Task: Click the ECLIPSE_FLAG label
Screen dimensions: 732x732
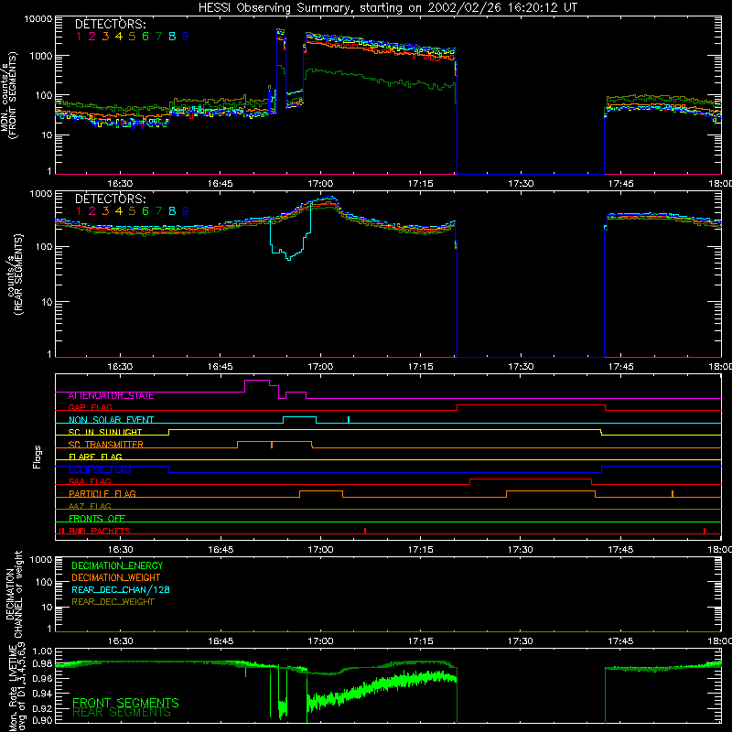Action: 100,469
